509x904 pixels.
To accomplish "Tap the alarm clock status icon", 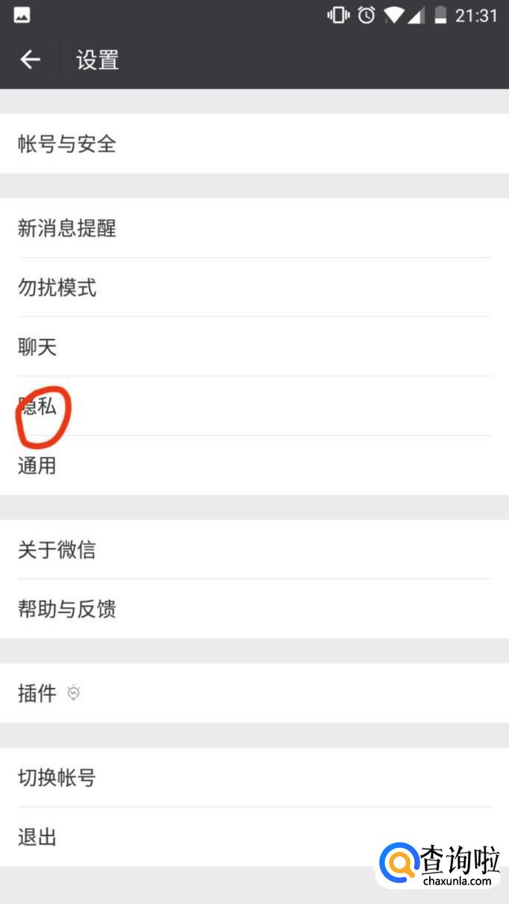I will [x=366, y=15].
